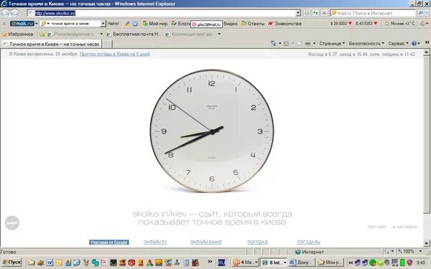
Task: Open the toolbar search field history dropdown
Action: pos(103,24)
